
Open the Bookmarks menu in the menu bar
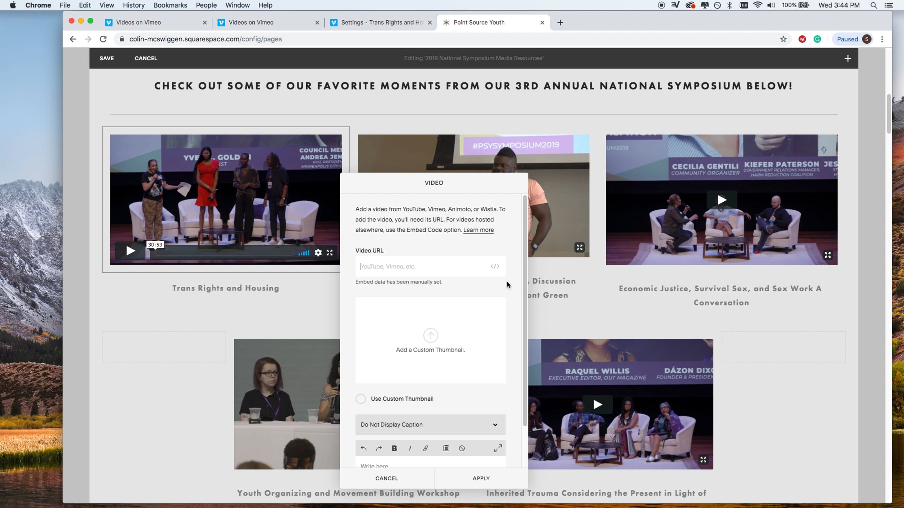[x=170, y=5]
